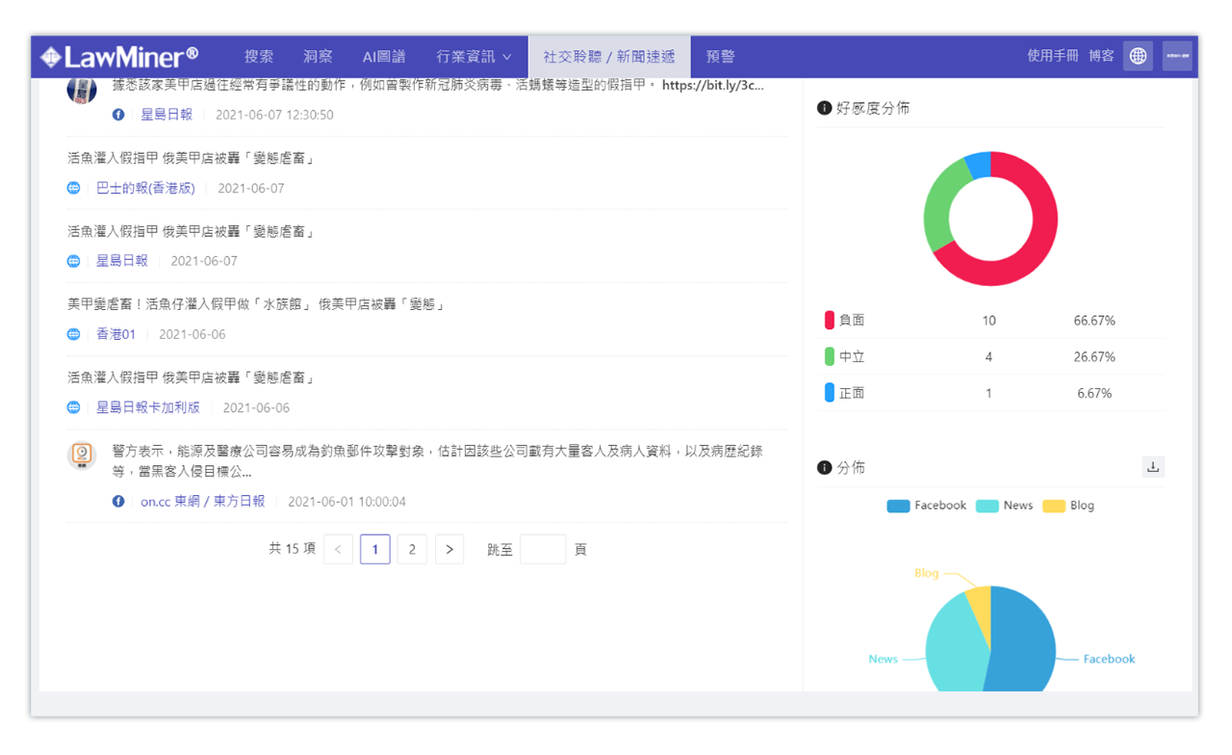The image size is (1232, 755).
Task: Open on.cc 東網 / 東方日報 source link
Action: 203,502
